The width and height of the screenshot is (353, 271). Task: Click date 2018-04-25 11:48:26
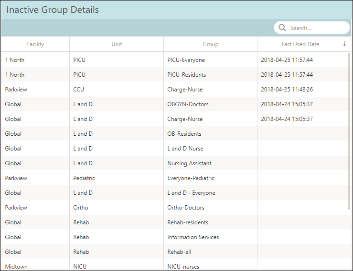(287, 90)
